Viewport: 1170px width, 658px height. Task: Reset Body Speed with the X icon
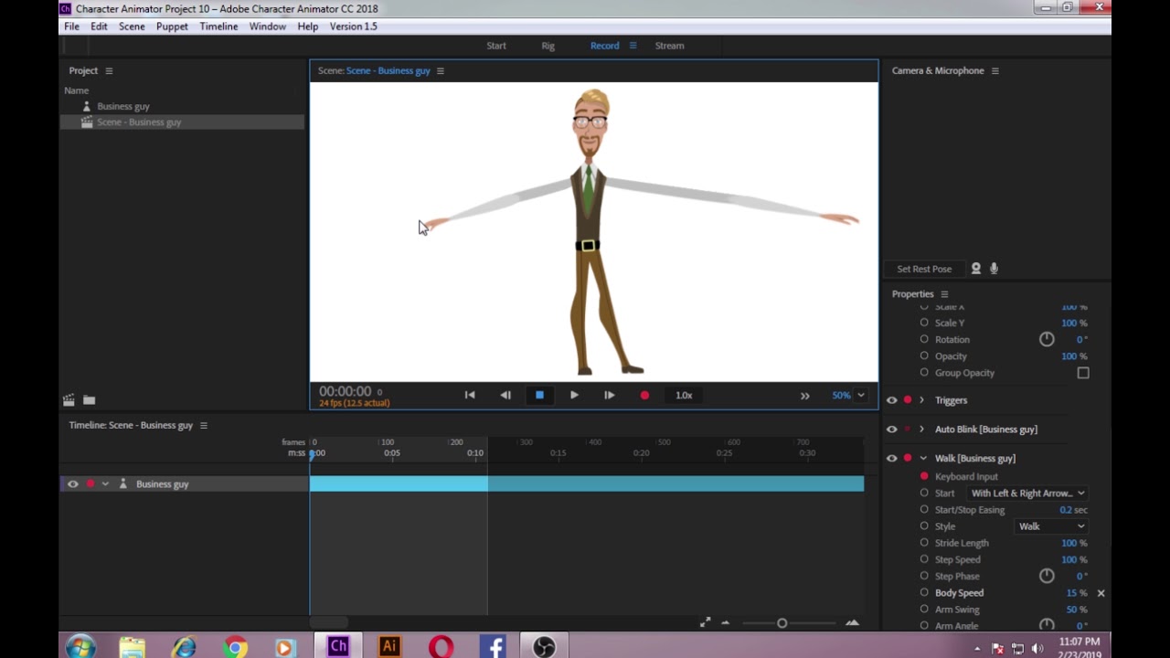pyautogui.click(x=1101, y=593)
